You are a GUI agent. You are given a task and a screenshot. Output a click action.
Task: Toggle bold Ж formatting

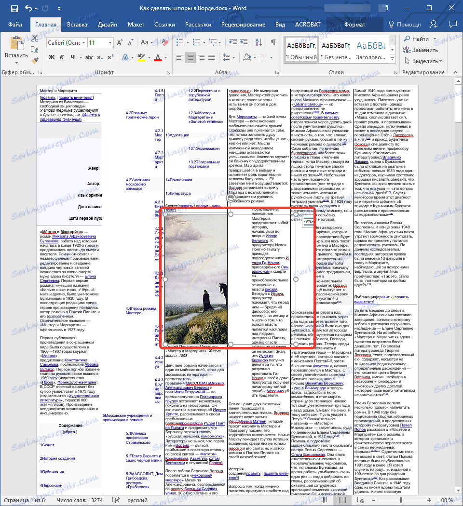51,57
